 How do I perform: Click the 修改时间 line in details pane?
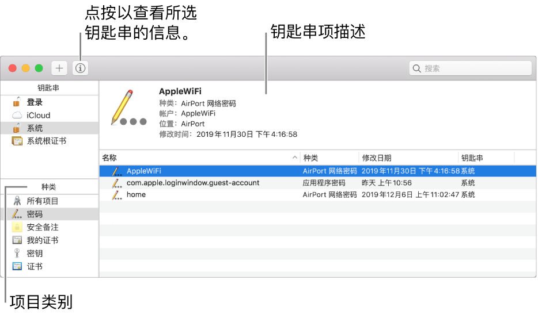[x=228, y=134]
